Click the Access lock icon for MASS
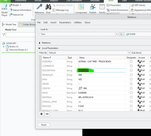 [x=139, y=93]
